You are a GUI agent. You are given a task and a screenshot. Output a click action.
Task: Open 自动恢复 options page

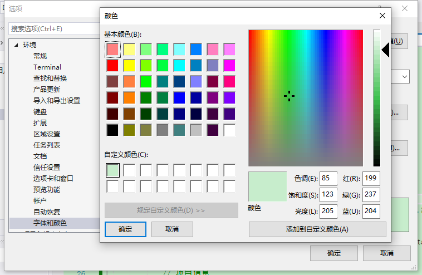[47, 212]
